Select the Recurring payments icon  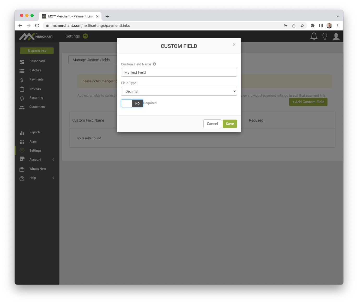click(22, 98)
